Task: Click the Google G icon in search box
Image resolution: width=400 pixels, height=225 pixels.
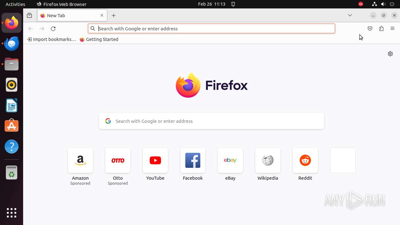Action: pos(108,121)
